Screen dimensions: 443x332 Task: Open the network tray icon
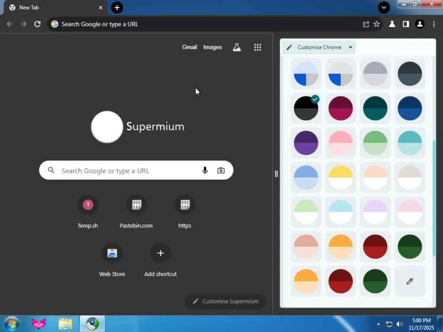389,324
